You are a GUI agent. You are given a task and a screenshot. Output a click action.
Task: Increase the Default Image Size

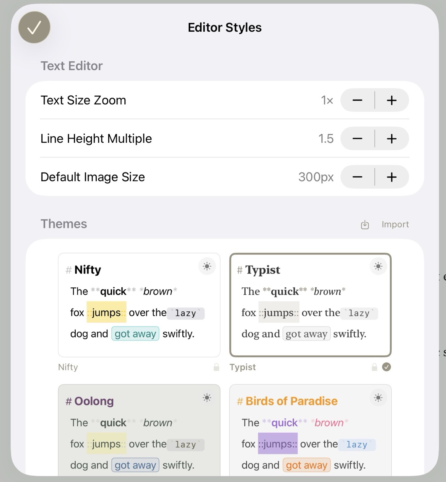[391, 177]
